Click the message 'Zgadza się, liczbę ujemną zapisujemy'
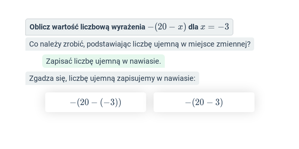This screenshot has width=299, height=149. point(112,78)
